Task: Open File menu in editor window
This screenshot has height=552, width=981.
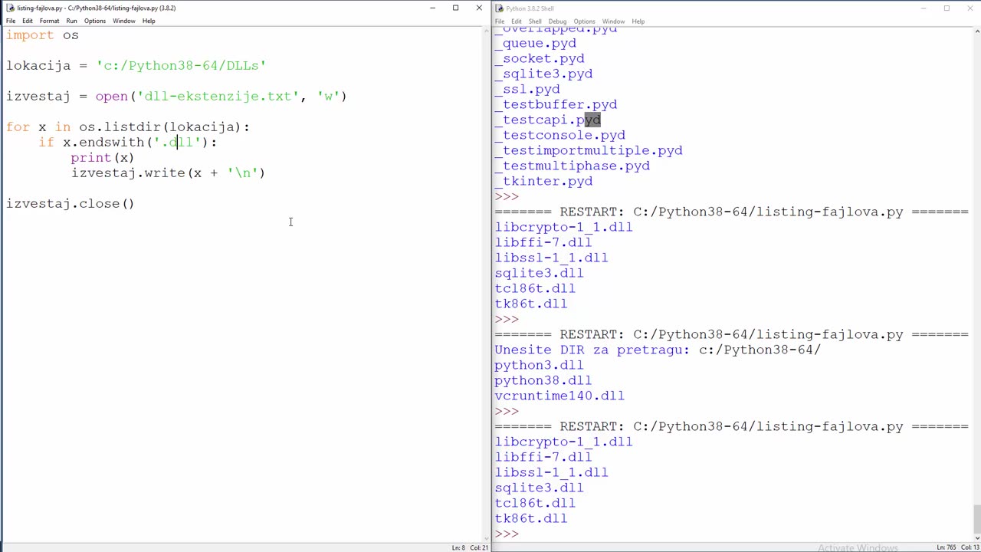Action: 11,21
